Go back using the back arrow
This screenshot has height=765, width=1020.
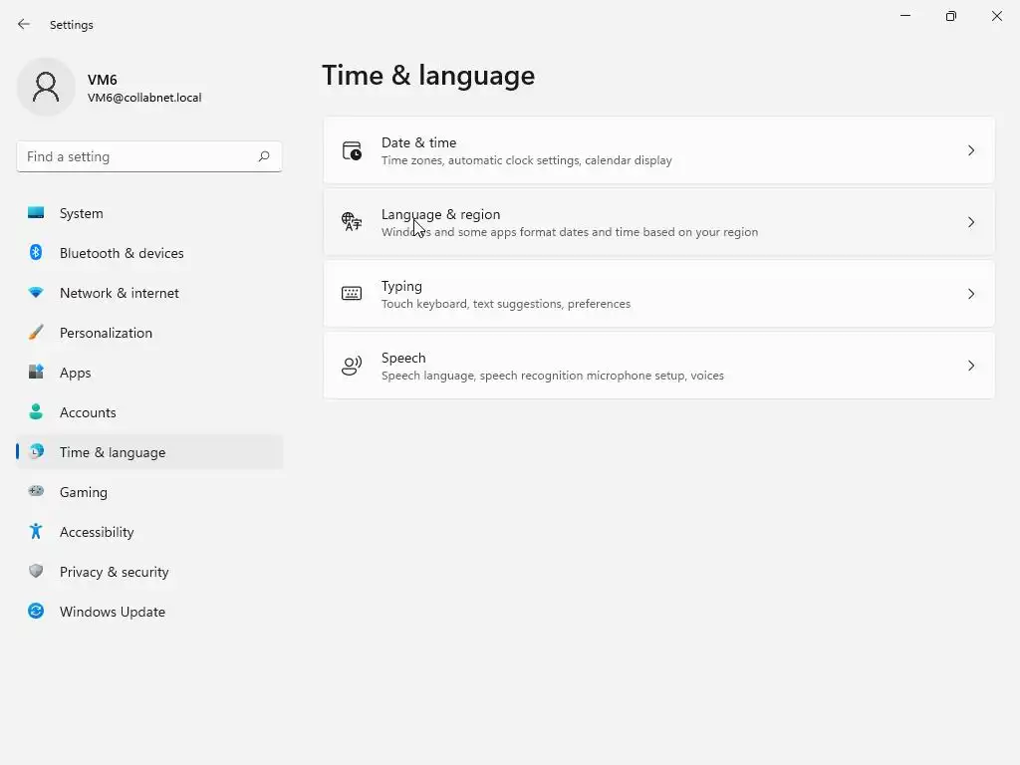point(24,24)
